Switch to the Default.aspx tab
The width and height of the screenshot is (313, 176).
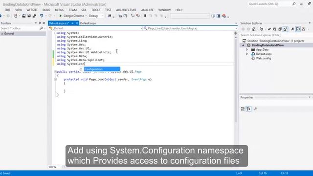tap(88, 23)
